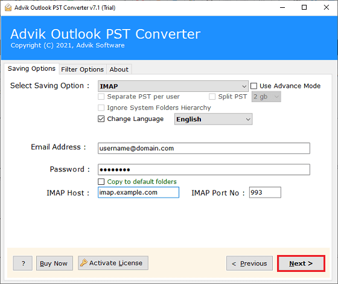This screenshot has height=284, width=338.
Task: Expand the 2 gb split size dropdown
Action: coord(266,97)
